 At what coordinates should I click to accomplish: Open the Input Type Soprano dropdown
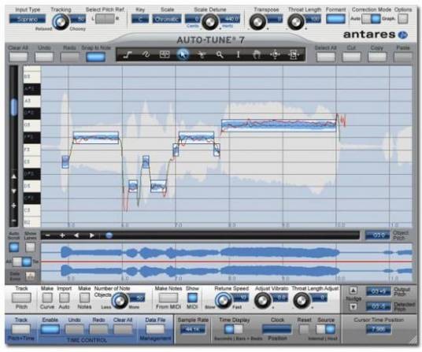coord(28,19)
